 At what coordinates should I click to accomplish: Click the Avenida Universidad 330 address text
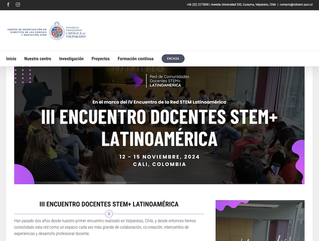pos(243,5)
